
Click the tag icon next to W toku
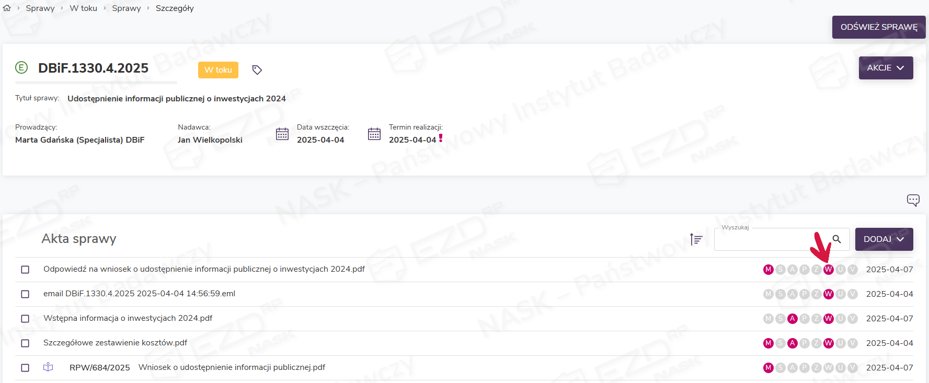click(257, 70)
